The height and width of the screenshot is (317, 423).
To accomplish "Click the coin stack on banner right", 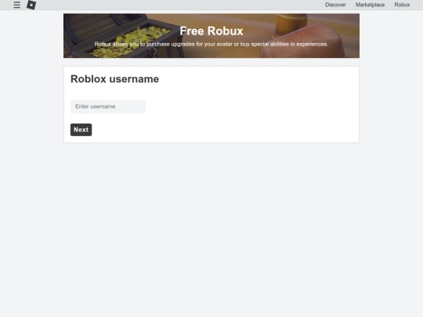I will [x=290, y=25].
